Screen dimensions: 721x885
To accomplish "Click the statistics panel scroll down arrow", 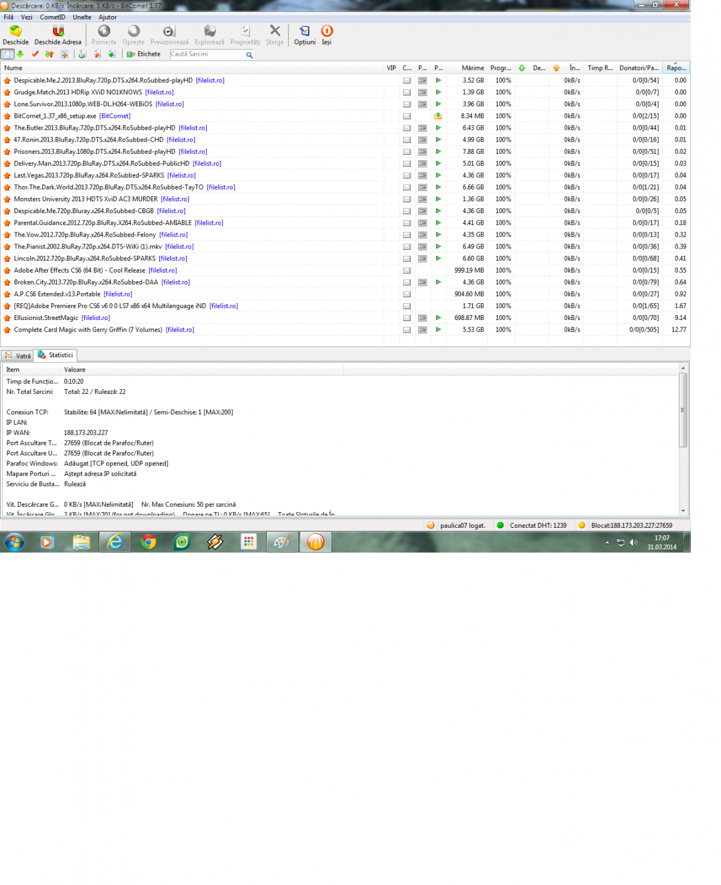I will pyautogui.click(x=683, y=511).
